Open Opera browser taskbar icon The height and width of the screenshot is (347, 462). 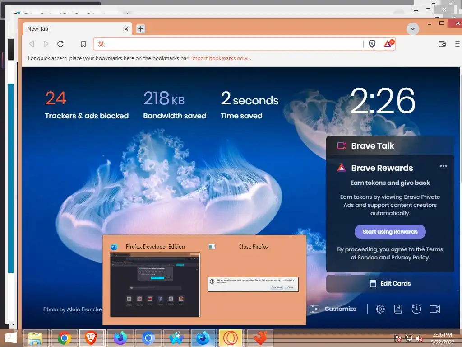(231, 338)
